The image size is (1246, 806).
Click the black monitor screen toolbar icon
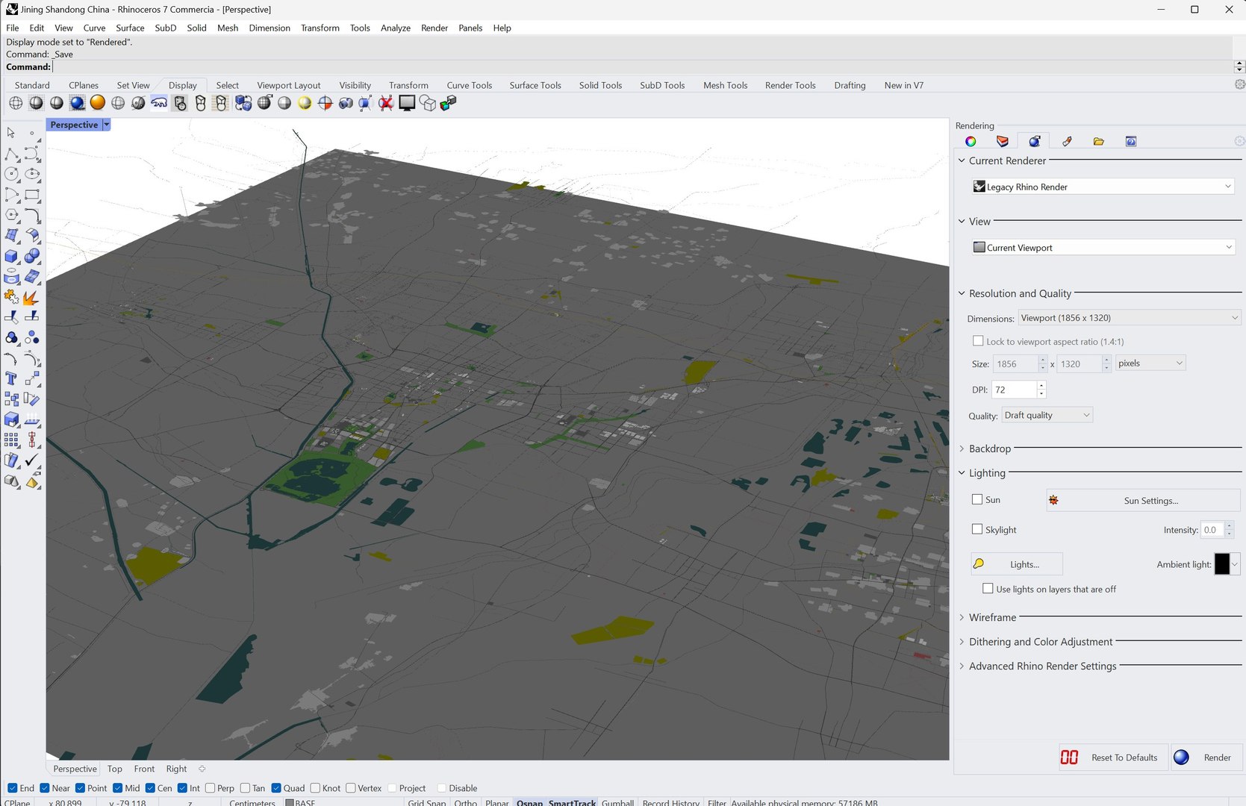tap(407, 103)
